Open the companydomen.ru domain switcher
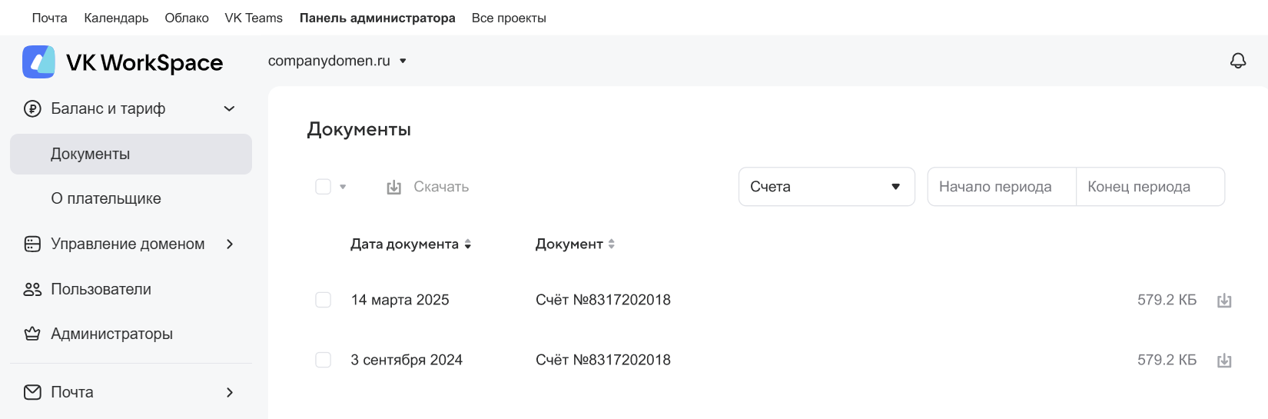1268x419 pixels. tap(337, 61)
